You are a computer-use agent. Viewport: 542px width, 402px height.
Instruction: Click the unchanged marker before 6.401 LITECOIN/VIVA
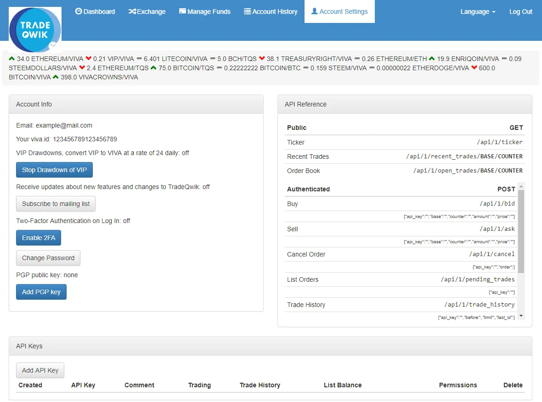[139, 58]
